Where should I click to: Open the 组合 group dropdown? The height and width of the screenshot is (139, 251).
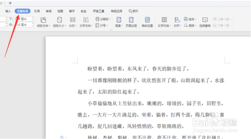(190, 19)
